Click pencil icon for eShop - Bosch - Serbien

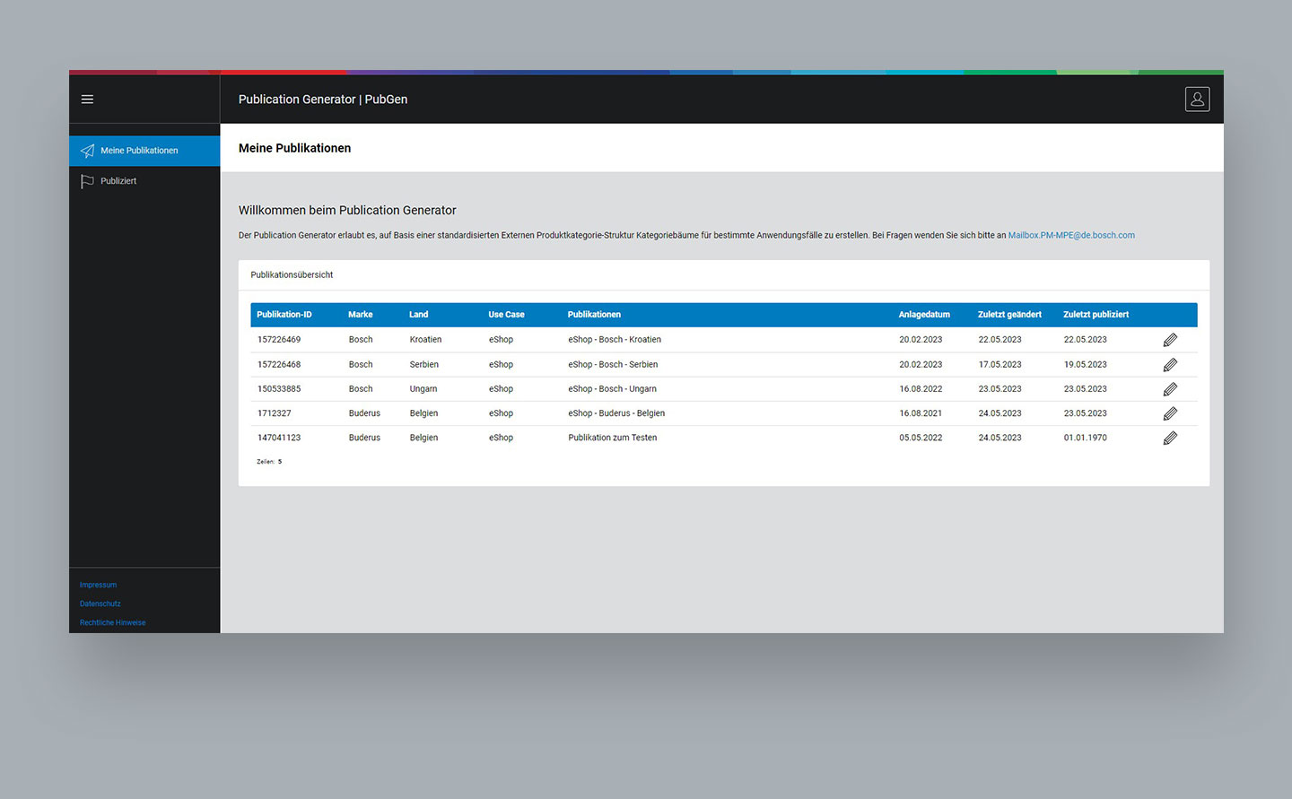(1170, 365)
